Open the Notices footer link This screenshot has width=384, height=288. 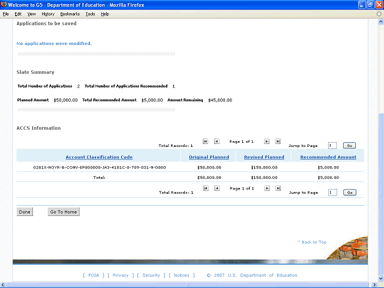click(181, 275)
